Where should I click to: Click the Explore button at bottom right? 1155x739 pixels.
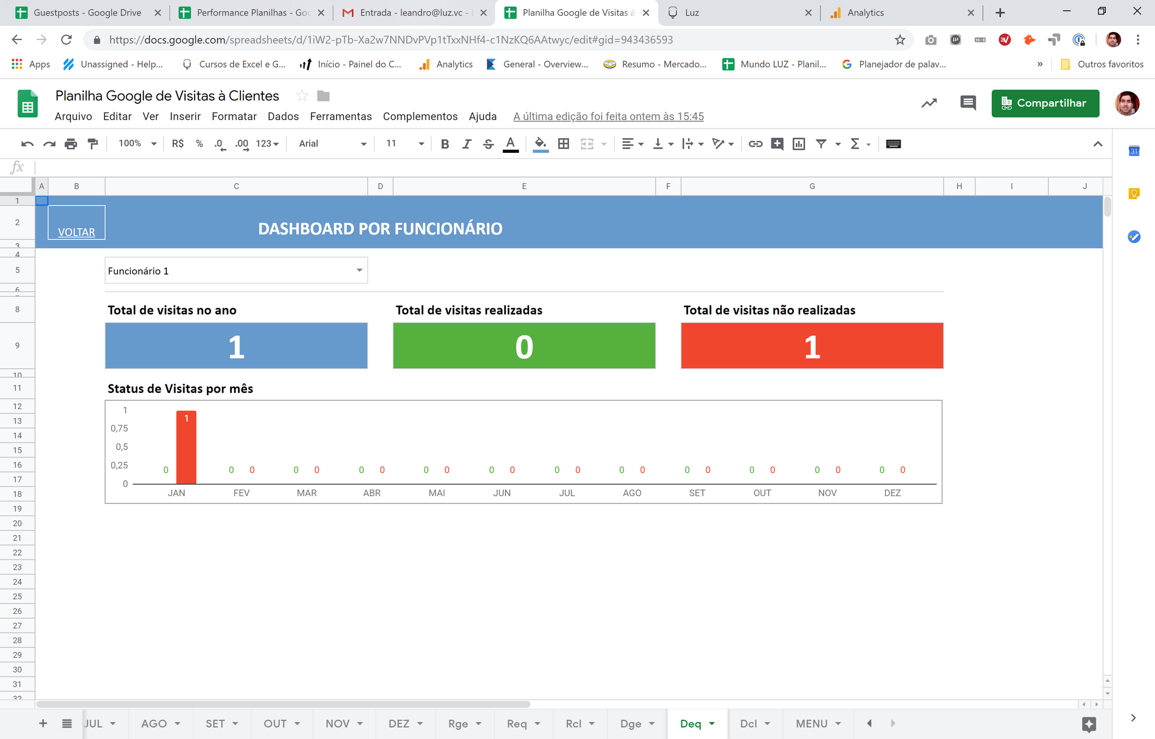coord(1089,724)
